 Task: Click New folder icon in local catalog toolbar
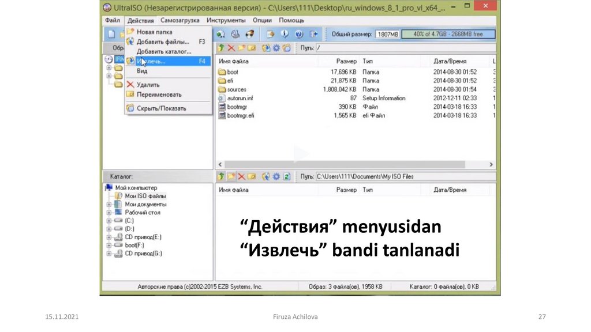point(231,176)
